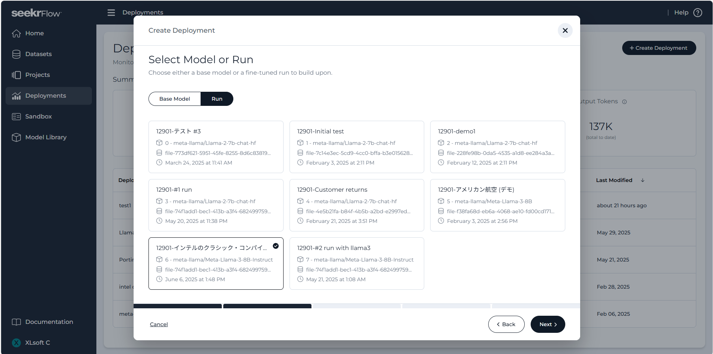Viewport: 713px width, 354px height.
Task: Click the Sandbox icon in sidebar
Action: point(16,117)
